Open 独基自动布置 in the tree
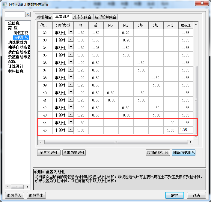The height and width of the screenshot is (202, 211). 19,47
